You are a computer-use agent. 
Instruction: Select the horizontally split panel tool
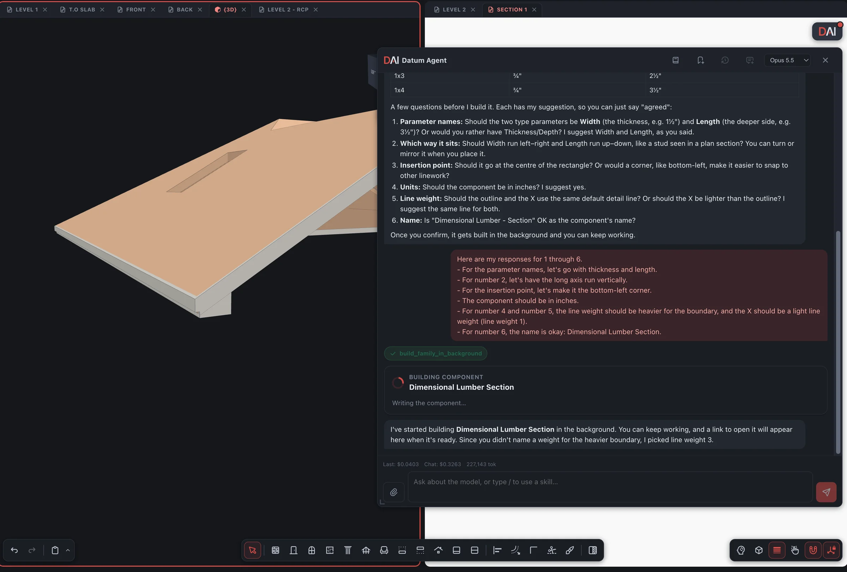[475, 550]
